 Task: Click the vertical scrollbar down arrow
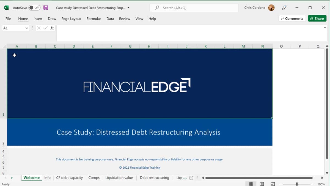(327, 173)
